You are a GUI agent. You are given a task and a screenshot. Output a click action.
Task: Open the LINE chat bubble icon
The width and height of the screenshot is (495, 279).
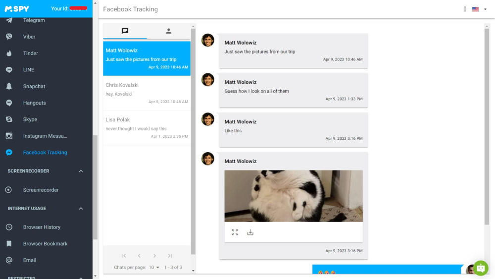pyautogui.click(x=9, y=70)
